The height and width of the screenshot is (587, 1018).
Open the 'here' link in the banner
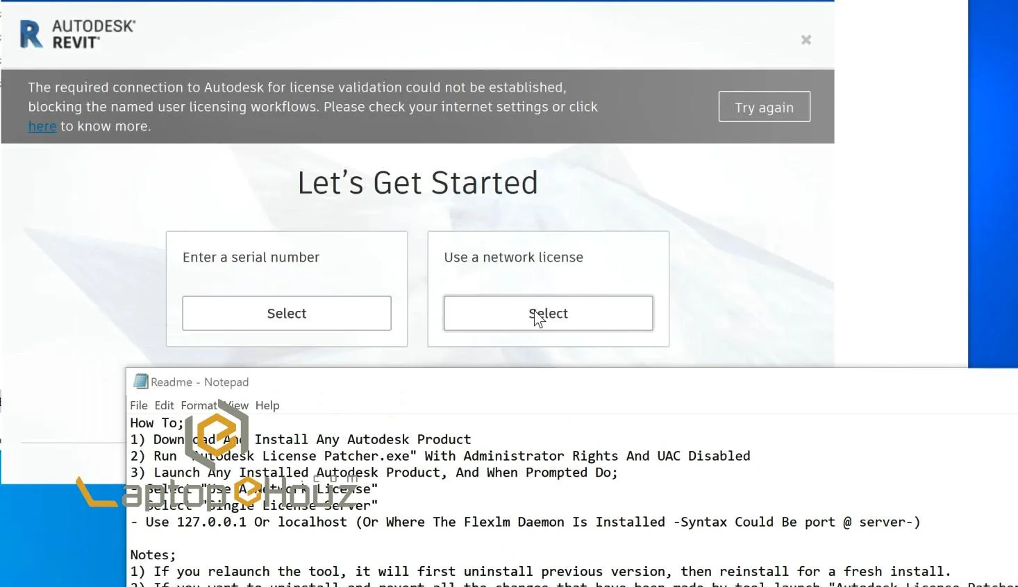[42, 126]
